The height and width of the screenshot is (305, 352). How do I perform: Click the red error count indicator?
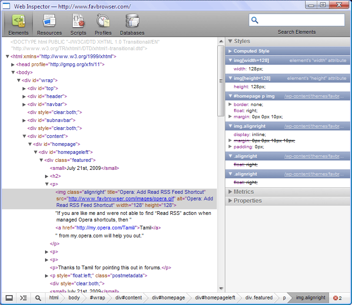337,298
